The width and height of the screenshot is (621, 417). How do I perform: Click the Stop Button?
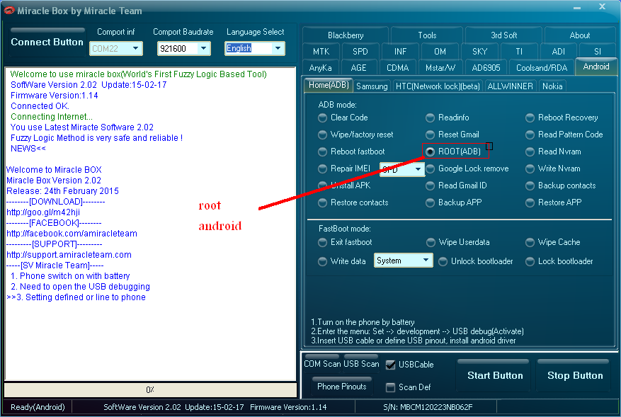coord(575,376)
